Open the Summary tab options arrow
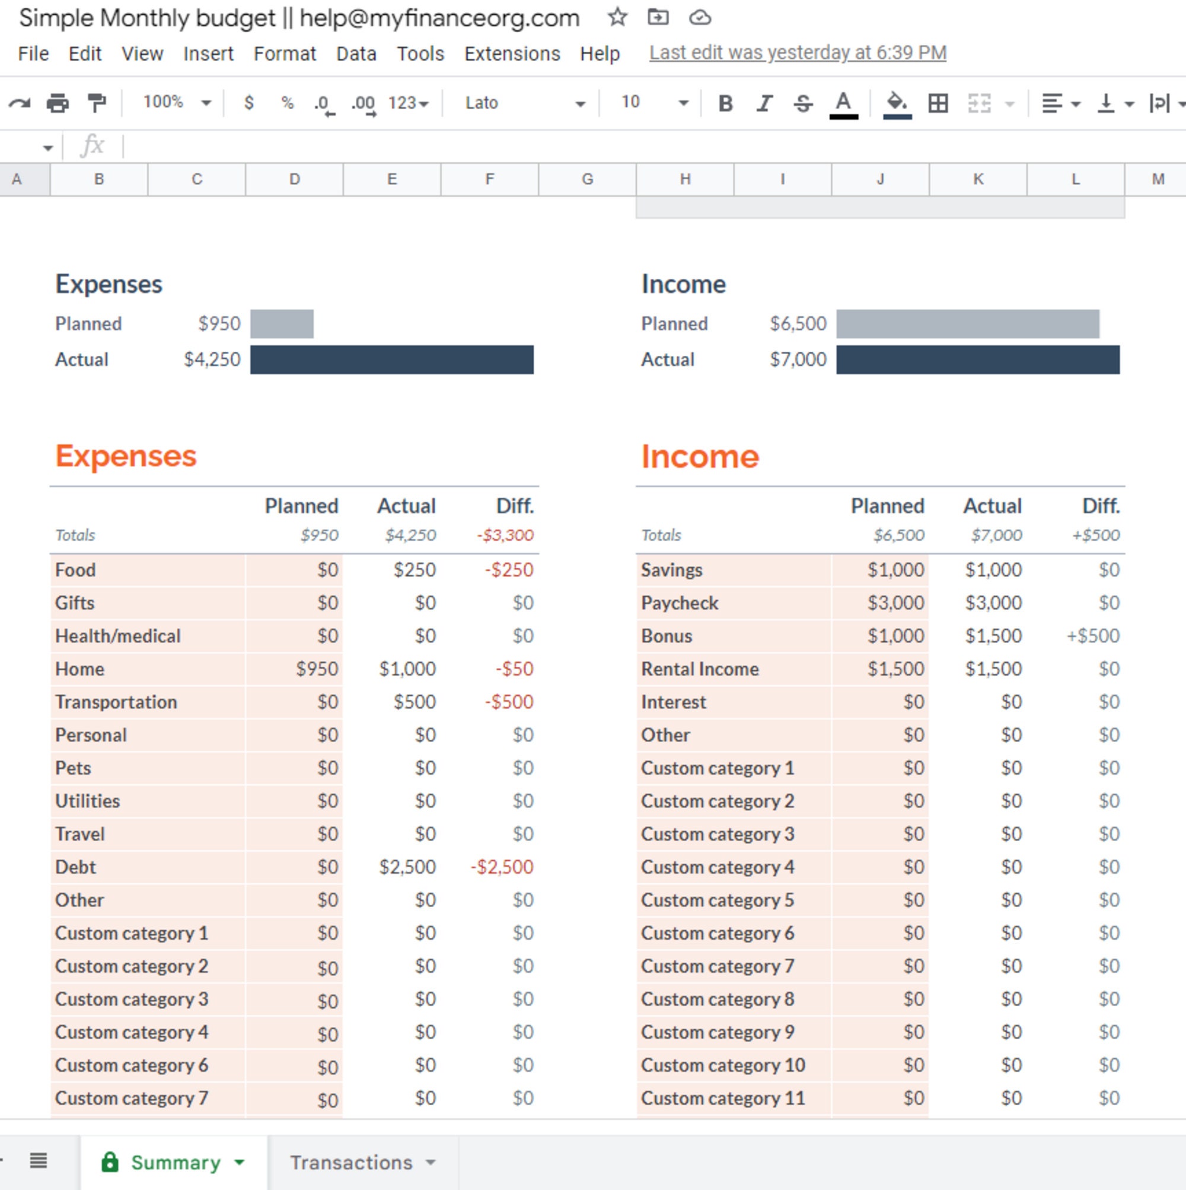The width and height of the screenshot is (1186, 1190). (x=240, y=1163)
